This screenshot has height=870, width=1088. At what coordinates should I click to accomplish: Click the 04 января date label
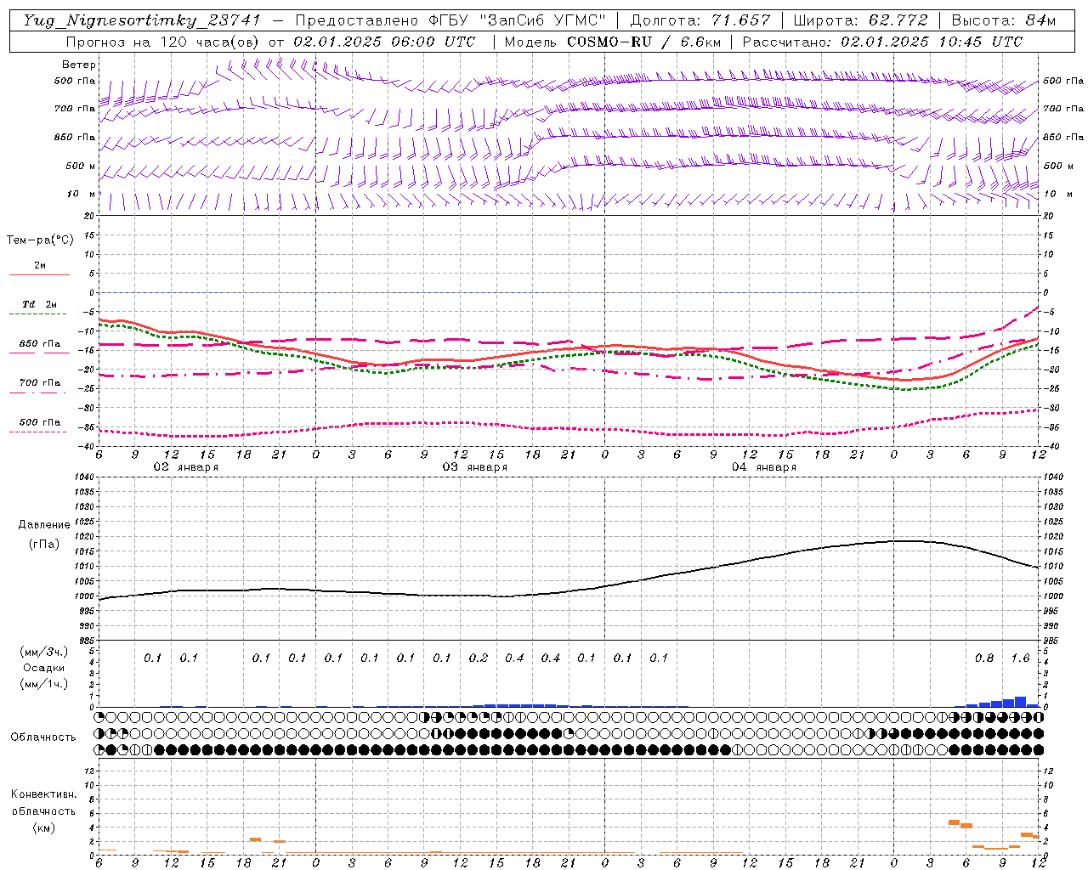point(763,467)
